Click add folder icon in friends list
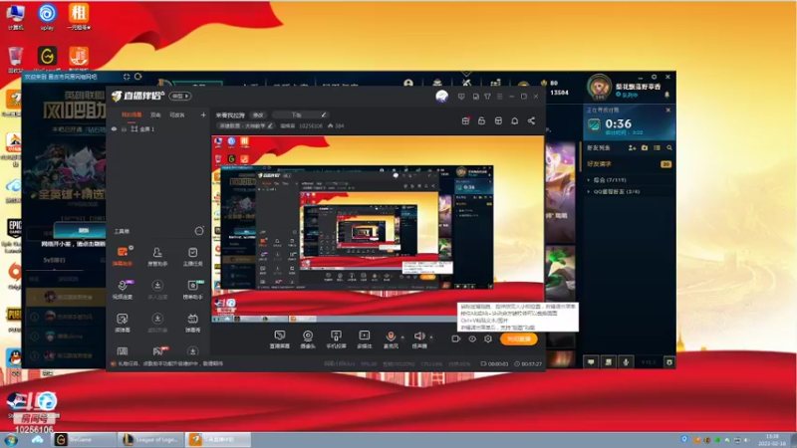Image resolution: width=797 pixels, height=448 pixels. point(645,147)
